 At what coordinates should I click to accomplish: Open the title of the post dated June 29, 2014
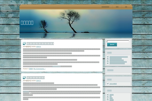(x=40, y=43)
